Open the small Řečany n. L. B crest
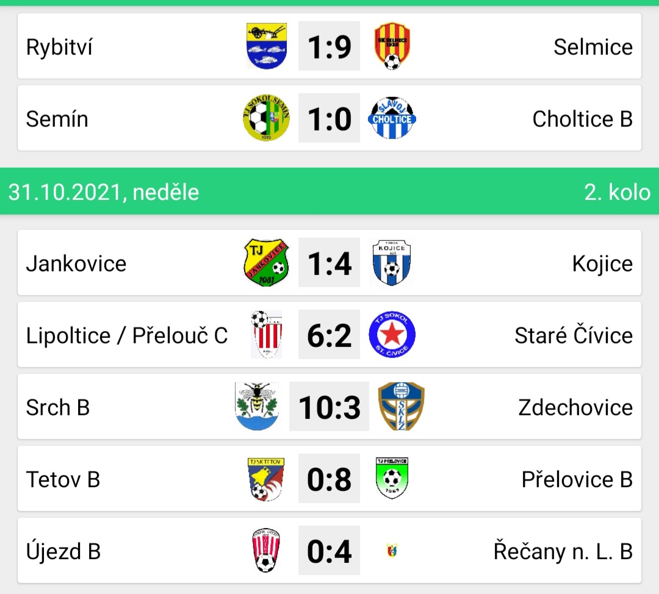 392,550
